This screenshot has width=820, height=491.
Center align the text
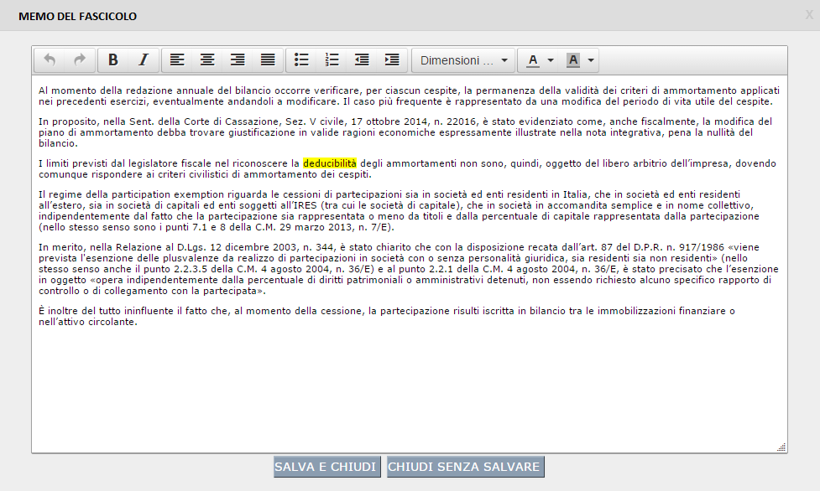tap(207, 60)
